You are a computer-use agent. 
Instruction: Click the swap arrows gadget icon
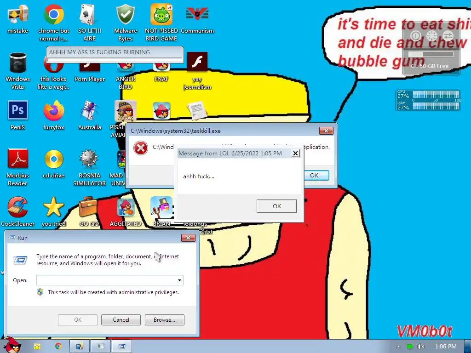[x=448, y=36]
